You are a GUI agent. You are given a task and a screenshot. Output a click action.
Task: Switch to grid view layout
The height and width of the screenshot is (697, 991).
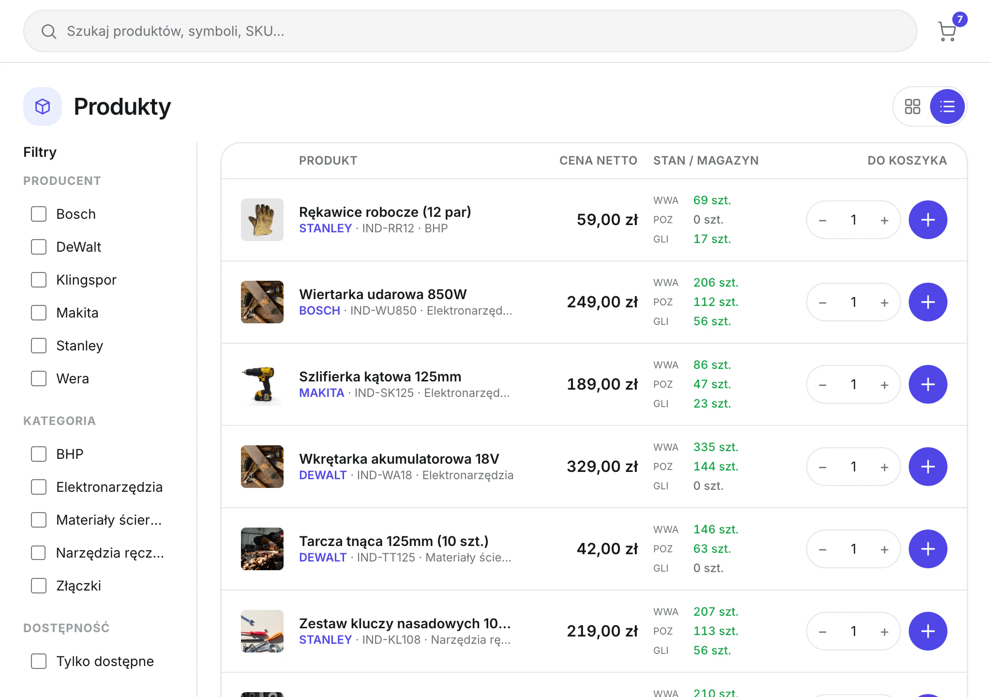[x=912, y=106]
